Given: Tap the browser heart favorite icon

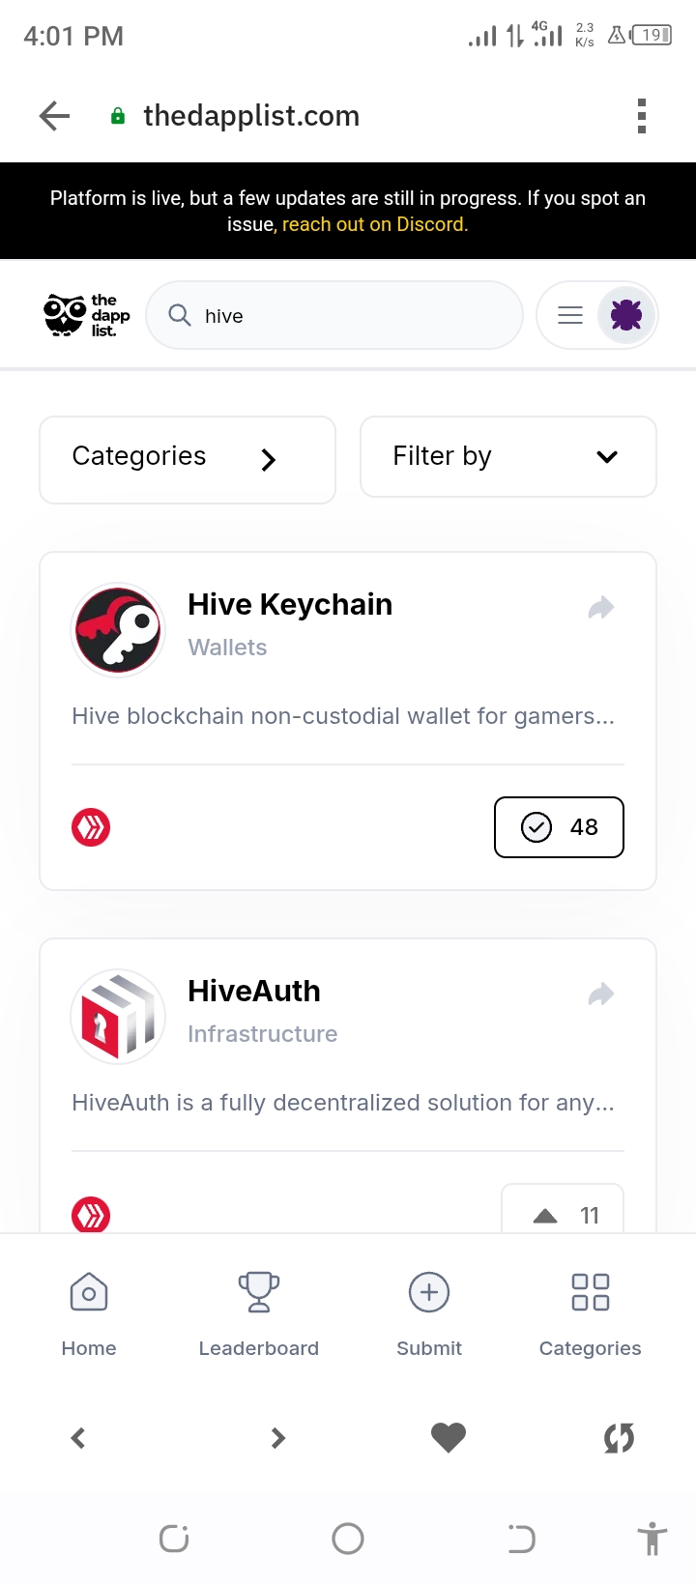Looking at the screenshot, I should tap(448, 1438).
